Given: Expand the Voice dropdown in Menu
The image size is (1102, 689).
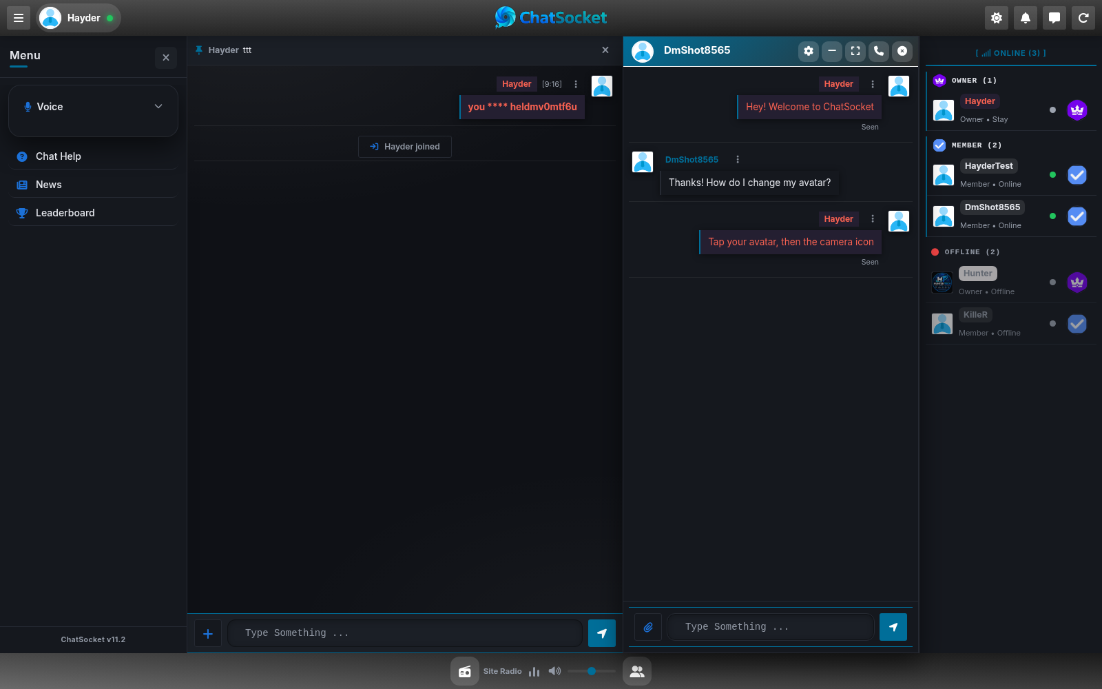Looking at the screenshot, I should (93, 107).
